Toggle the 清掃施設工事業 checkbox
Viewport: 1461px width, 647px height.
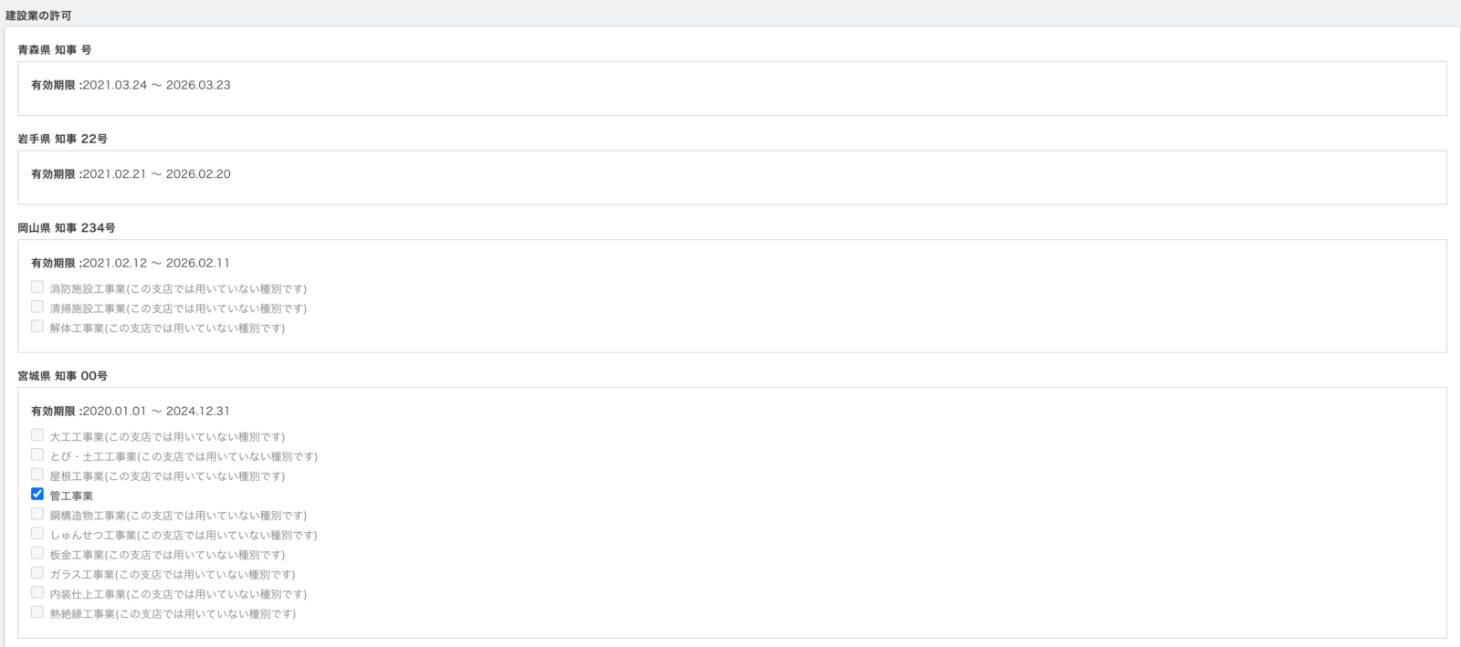click(37, 307)
